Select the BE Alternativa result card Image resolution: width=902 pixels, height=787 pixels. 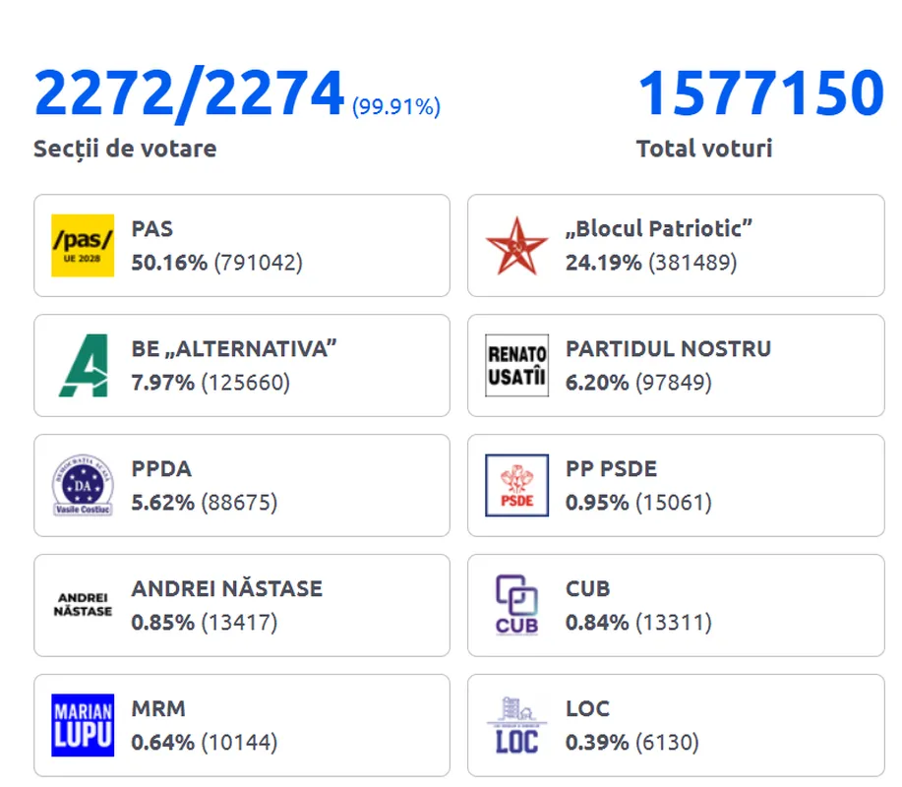[x=242, y=365]
